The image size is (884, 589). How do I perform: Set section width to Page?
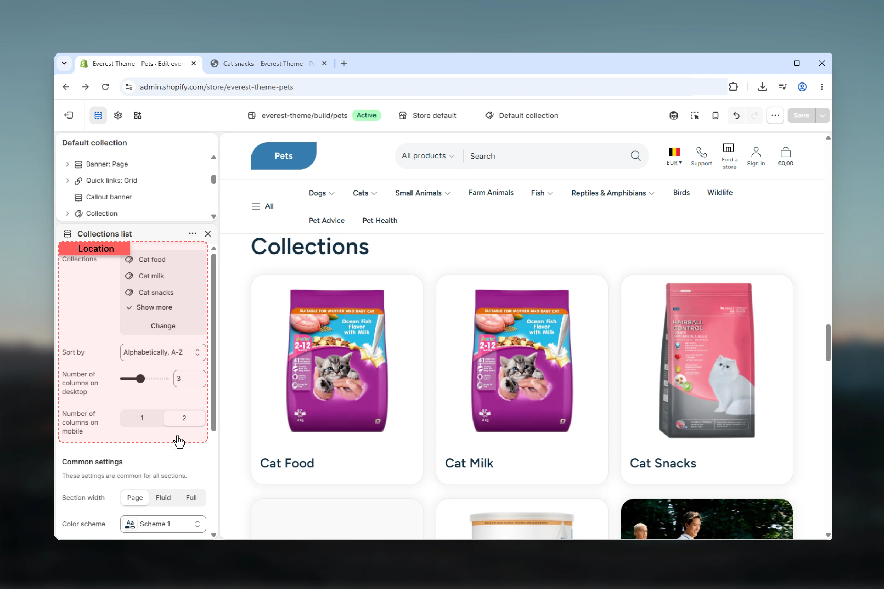(x=135, y=497)
